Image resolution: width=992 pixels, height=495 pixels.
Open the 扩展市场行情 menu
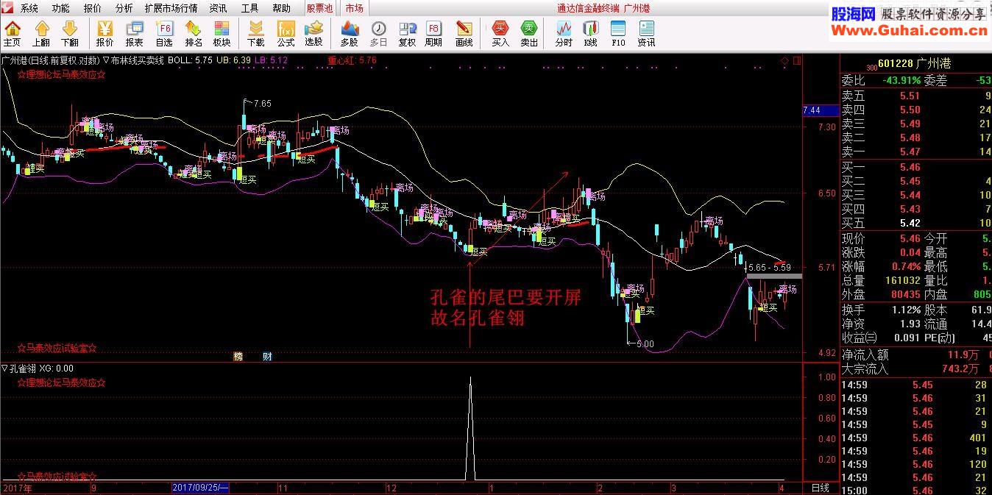(171, 8)
